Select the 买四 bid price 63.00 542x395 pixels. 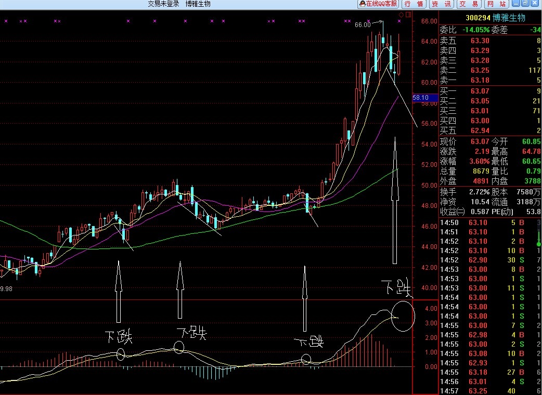coord(480,121)
